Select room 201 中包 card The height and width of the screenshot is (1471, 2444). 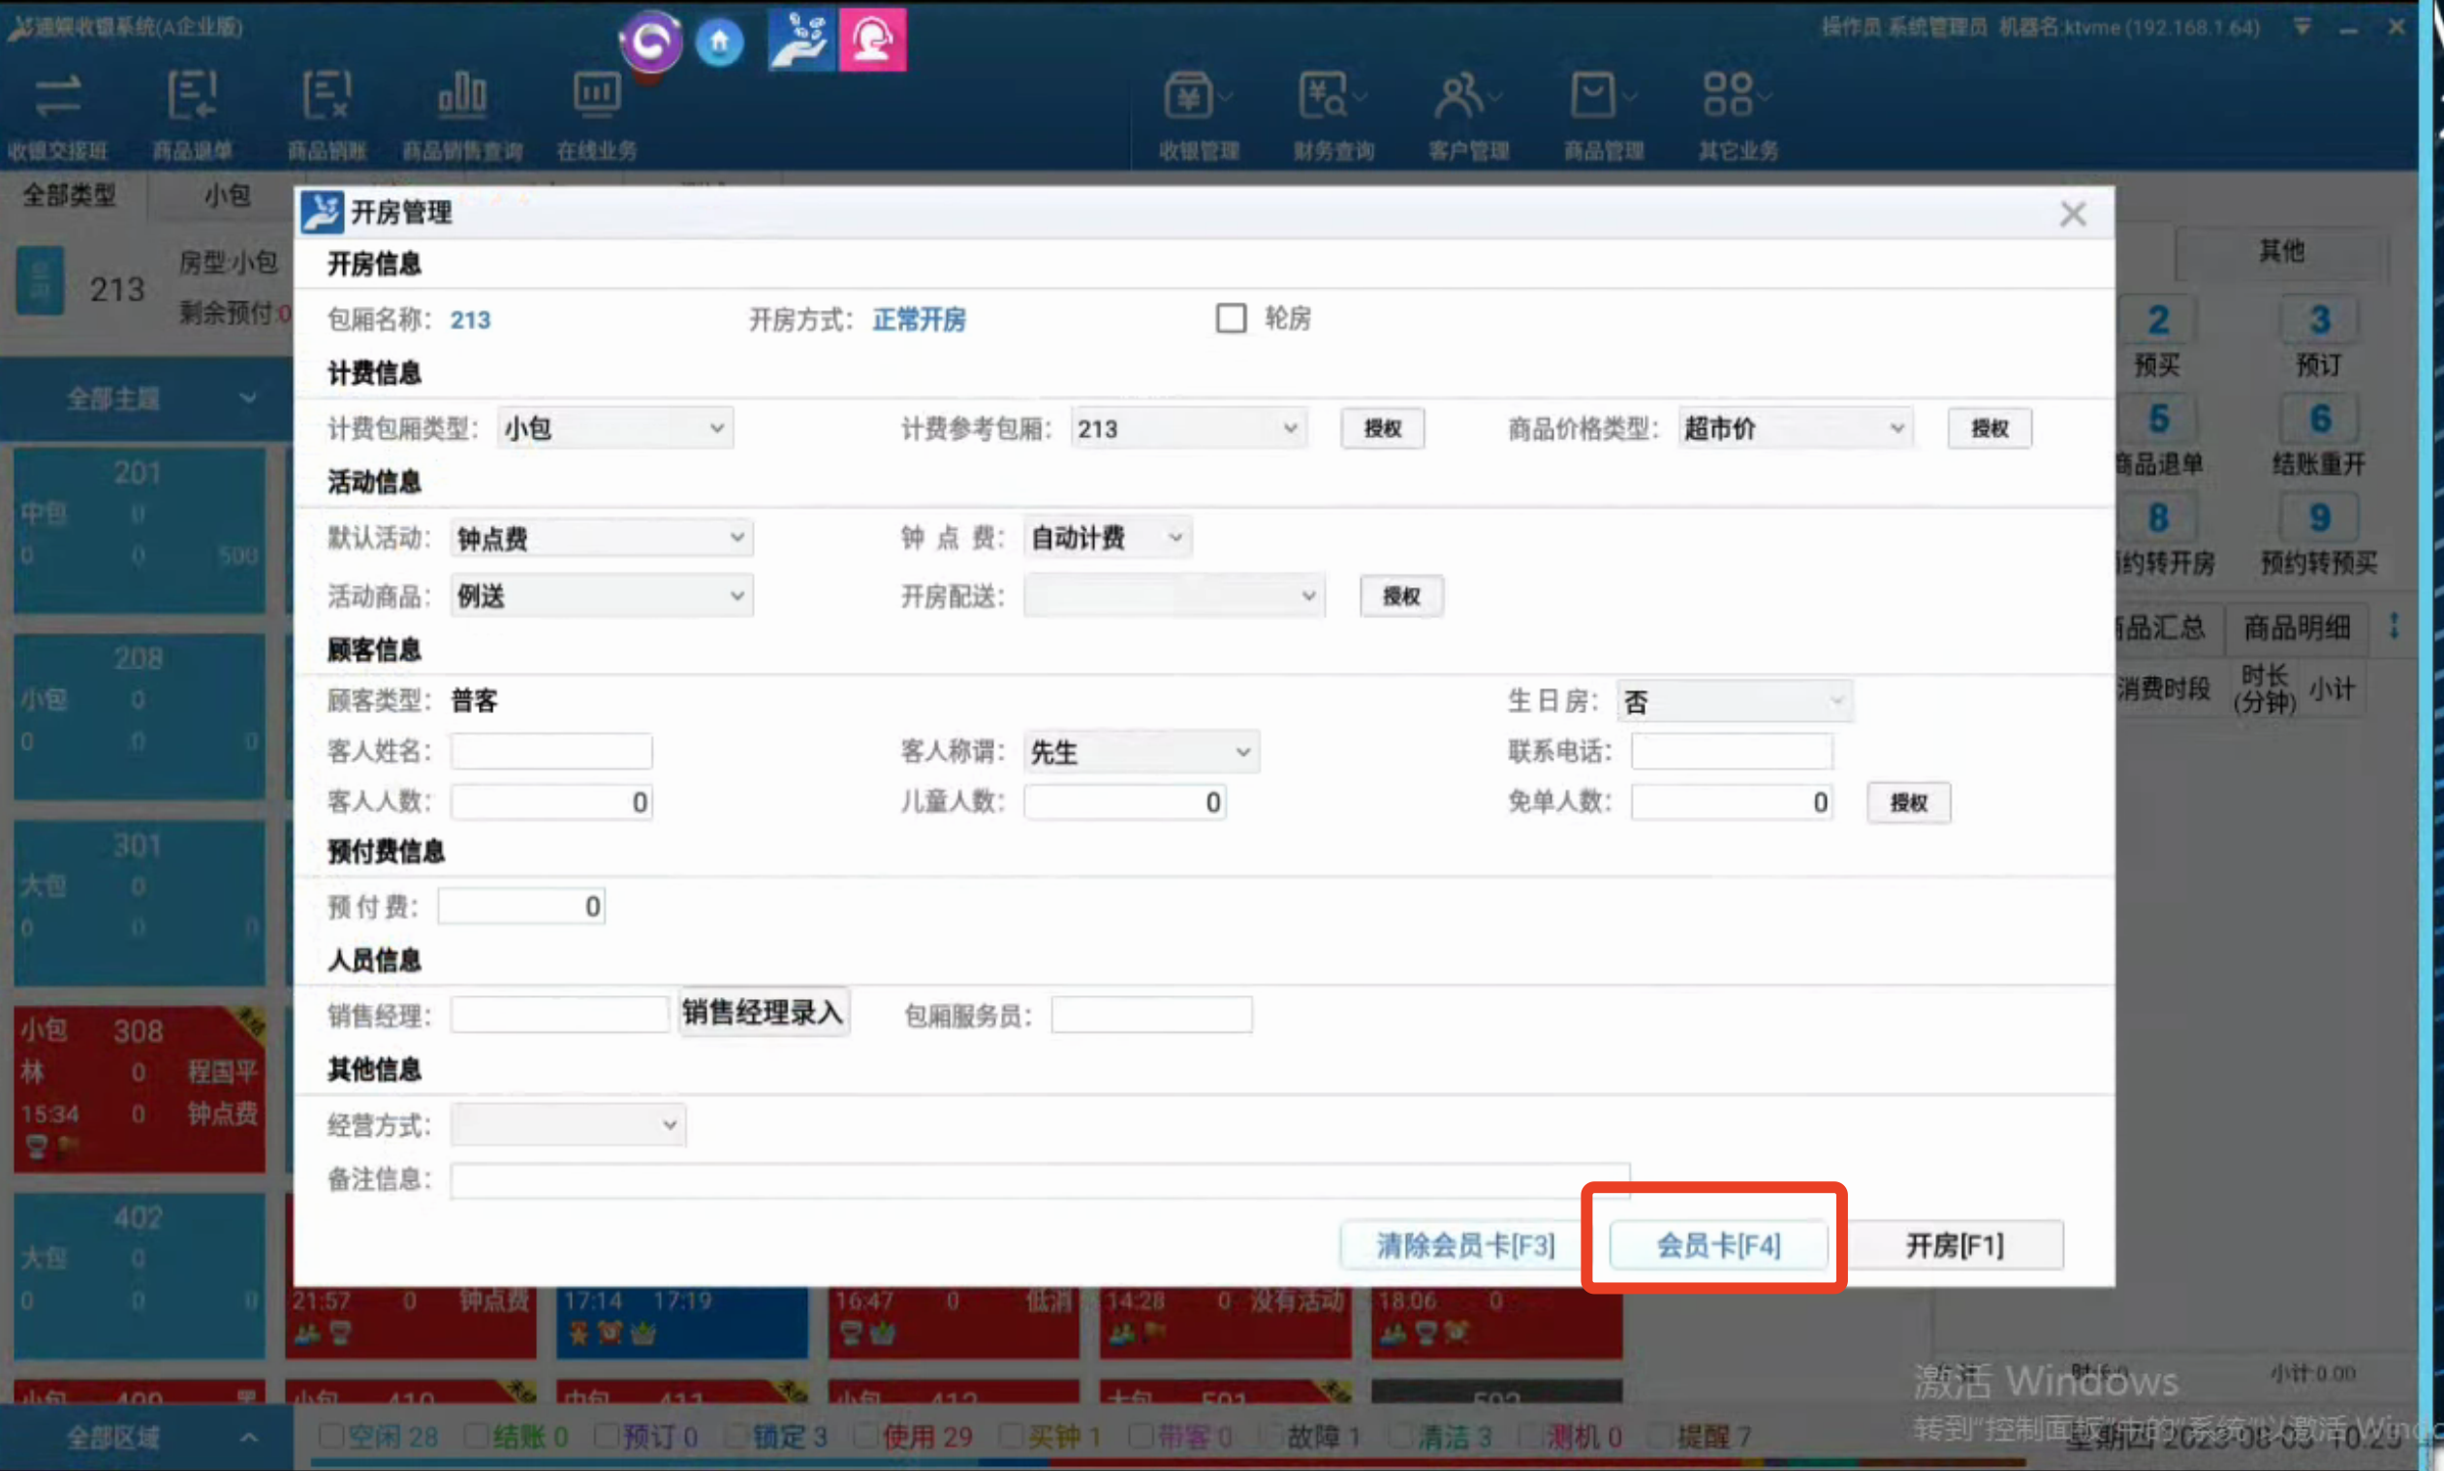(x=140, y=530)
